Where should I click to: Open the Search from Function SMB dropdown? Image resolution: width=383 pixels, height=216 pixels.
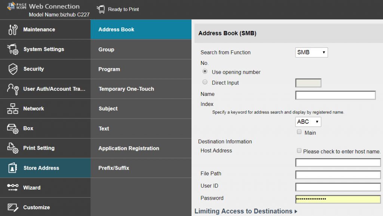(x=311, y=53)
